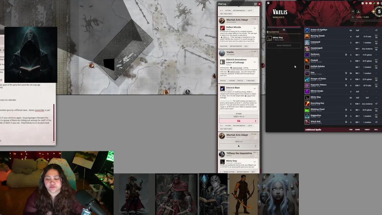Click the token on the map near the building
This screenshot has width=382, height=215.
[x=91, y=65]
